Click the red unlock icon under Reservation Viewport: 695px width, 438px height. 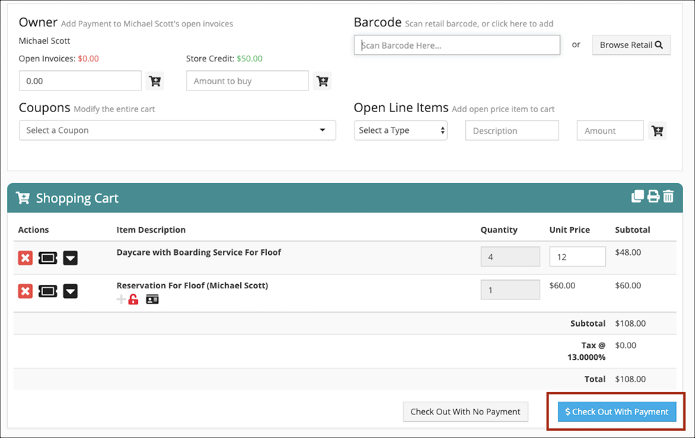pyautogui.click(x=133, y=299)
